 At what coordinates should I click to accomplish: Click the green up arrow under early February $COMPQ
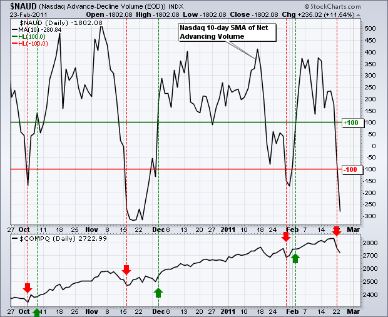pos(295,258)
